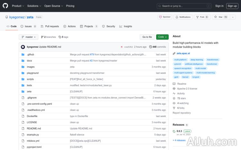Click the kyegomez avatar in commit row
This screenshot has height=150, width=241.
click(23, 47)
